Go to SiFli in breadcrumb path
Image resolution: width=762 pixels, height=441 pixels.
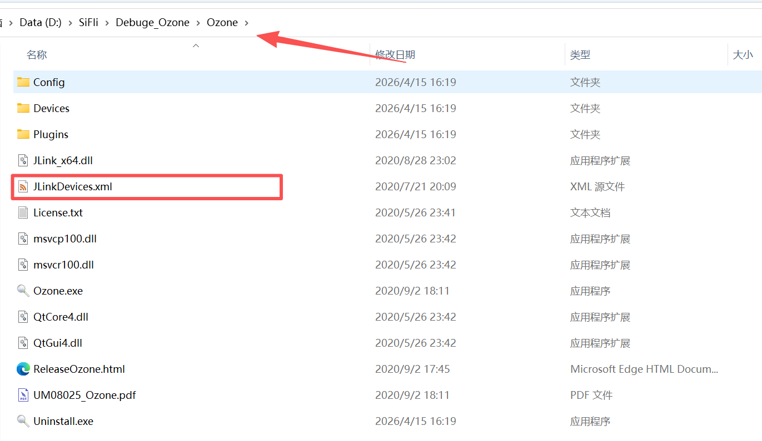click(88, 22)
